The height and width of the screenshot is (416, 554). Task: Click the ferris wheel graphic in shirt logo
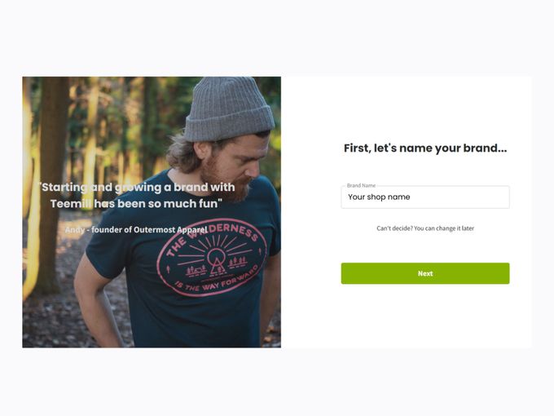(216, 261)
